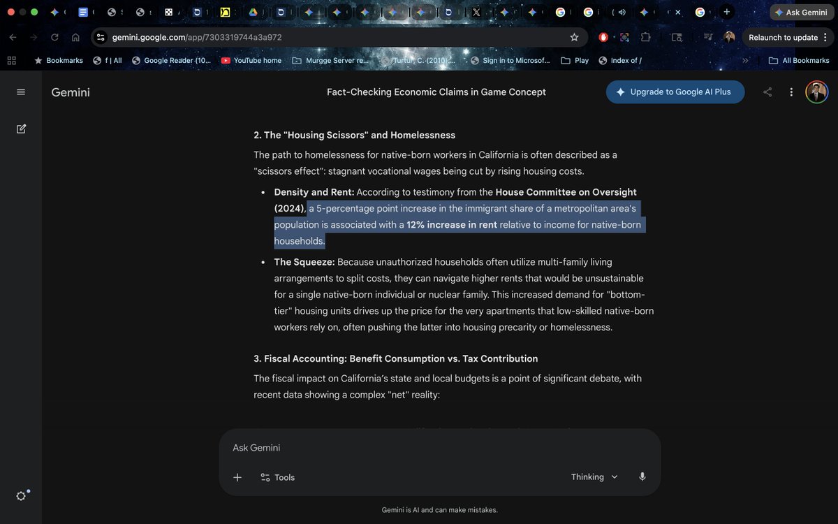Open the red hand ad-blocker extension icon
Viewport: 838px width, 524px height.
point(603,37)
